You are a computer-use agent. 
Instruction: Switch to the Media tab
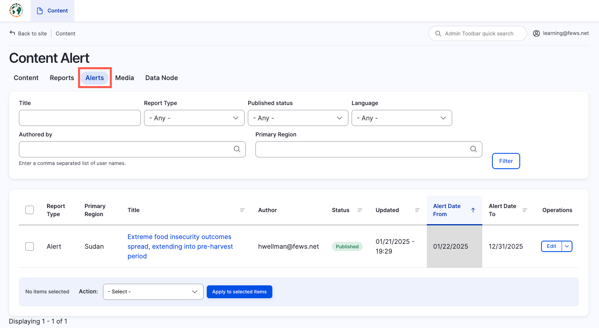coord(124,78)
